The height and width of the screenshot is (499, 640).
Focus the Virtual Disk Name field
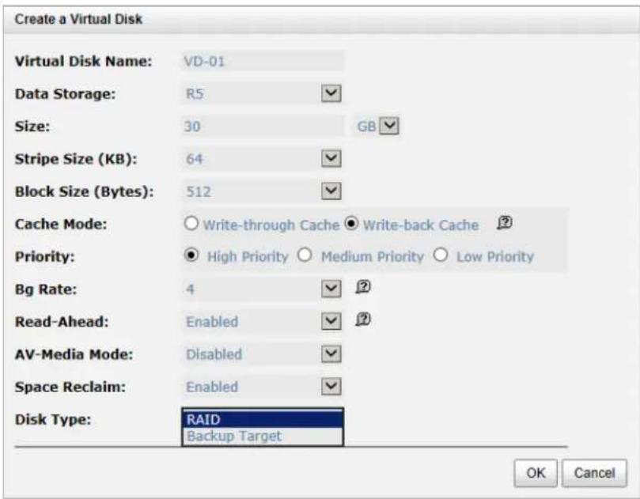[x=263, y=62]
